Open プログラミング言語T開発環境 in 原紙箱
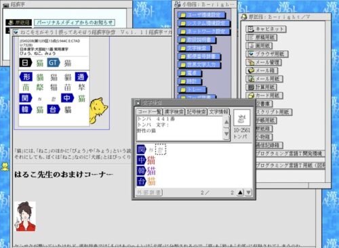 [290, 154]
